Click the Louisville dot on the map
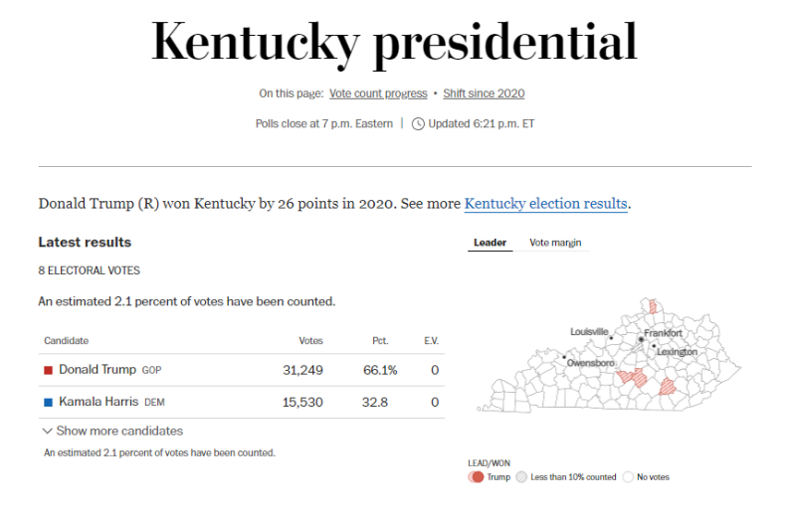 pos(611,338)
